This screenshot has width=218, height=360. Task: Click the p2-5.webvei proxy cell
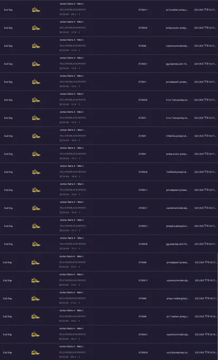click(x=177, y=10)
